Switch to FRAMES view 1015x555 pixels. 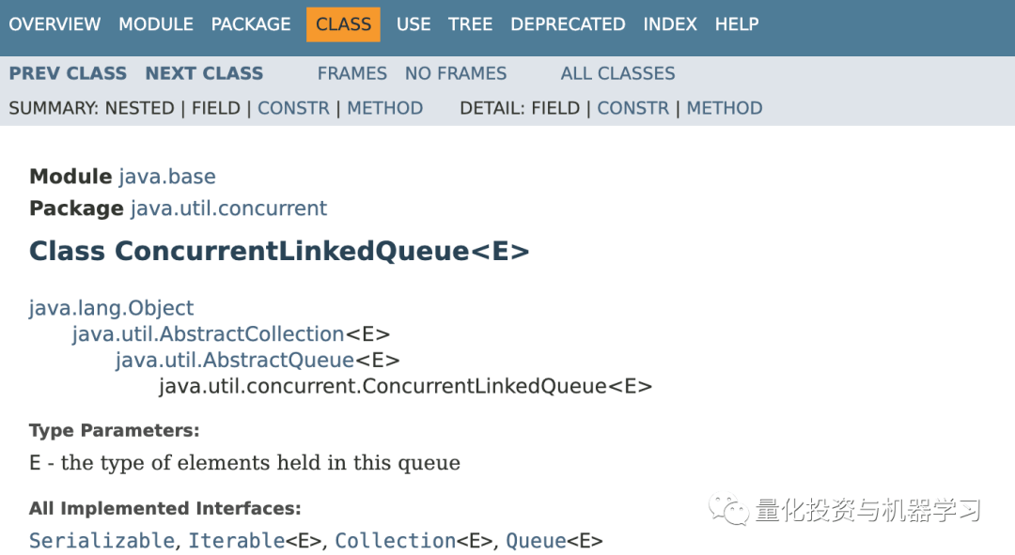[x=351, y=73]
